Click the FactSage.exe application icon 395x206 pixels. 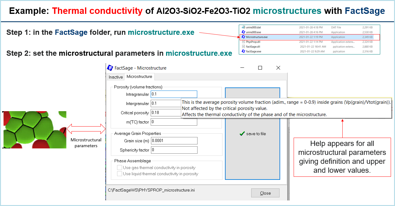coord(243,51)
